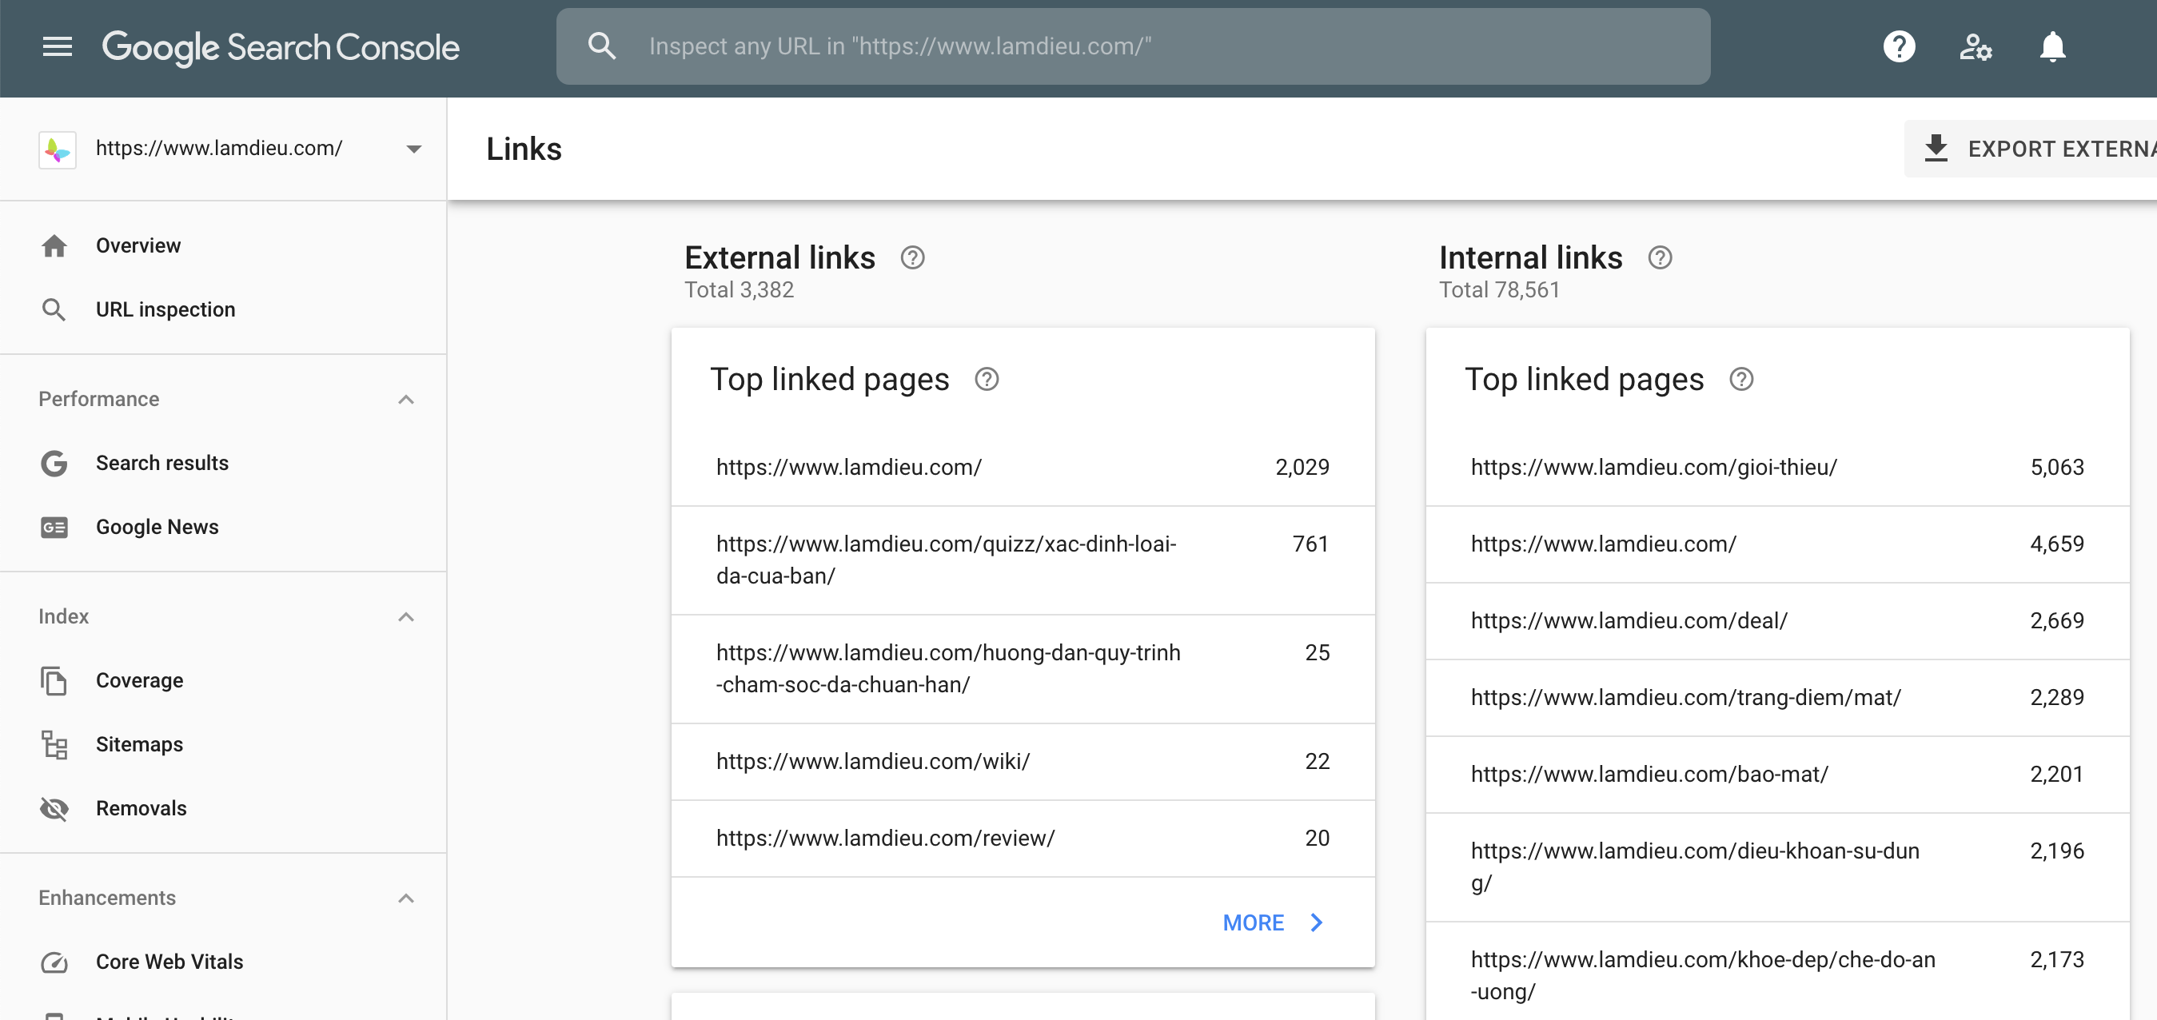This screenshot has height=1020, width=2157.
Task: Click the count 2,669 for deal page
Action: pyautogui.click(x=2056, y=621)
